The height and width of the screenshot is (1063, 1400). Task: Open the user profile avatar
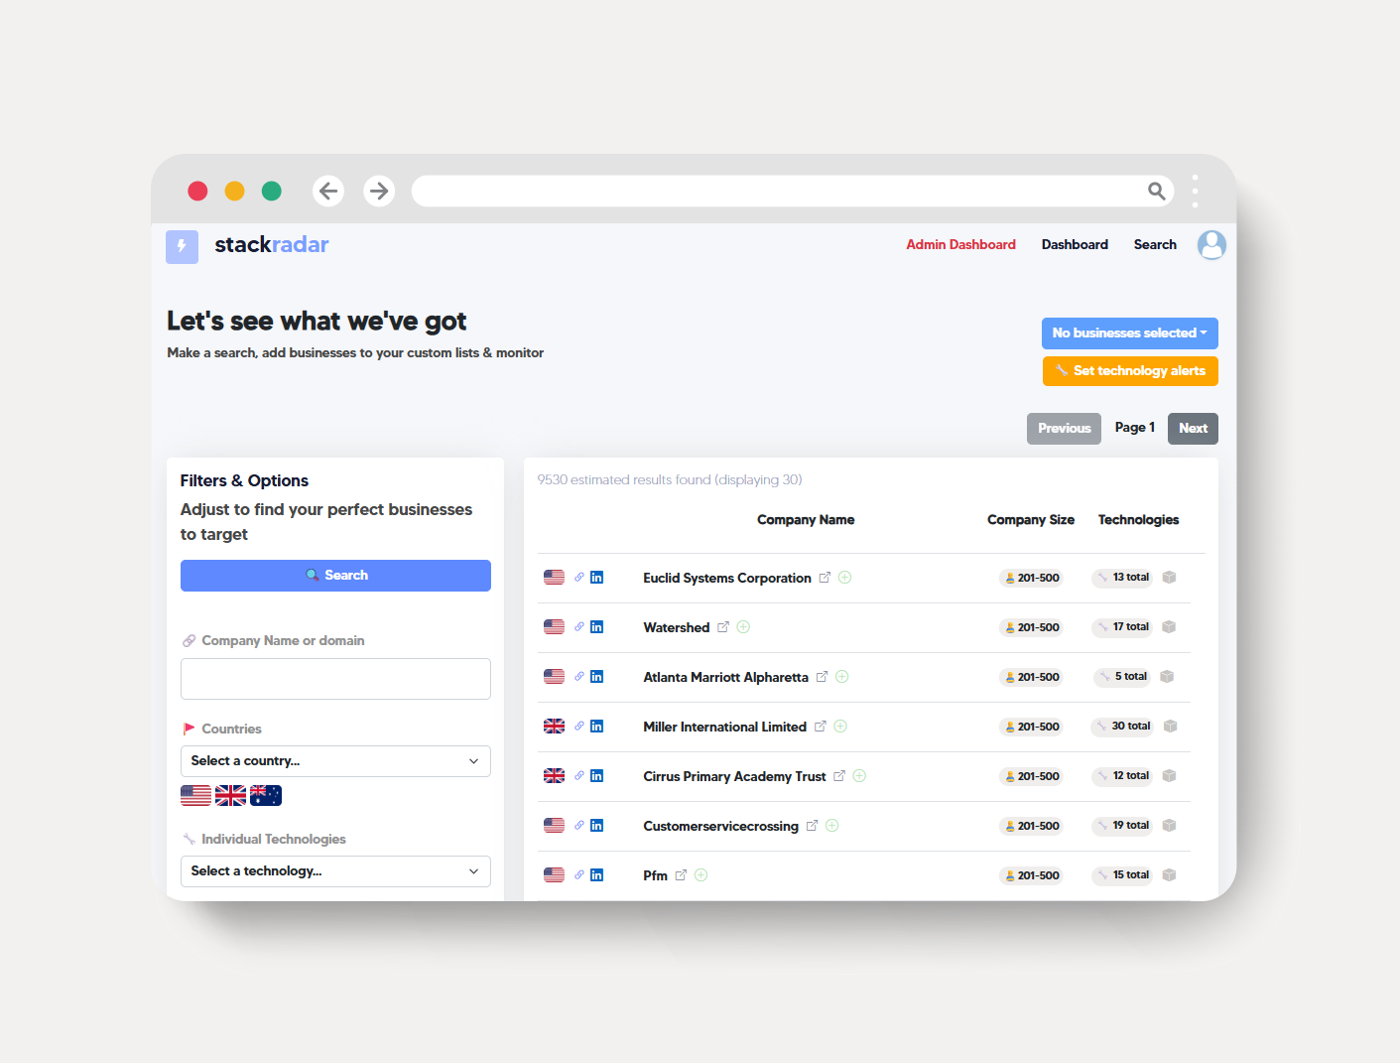(1211, 244)
